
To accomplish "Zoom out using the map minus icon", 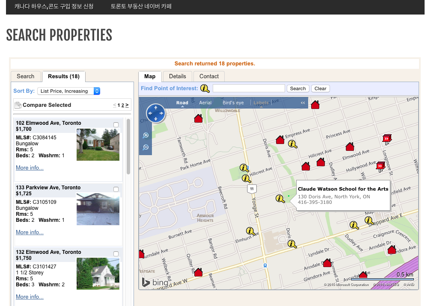I will click(x=146, y=147).
